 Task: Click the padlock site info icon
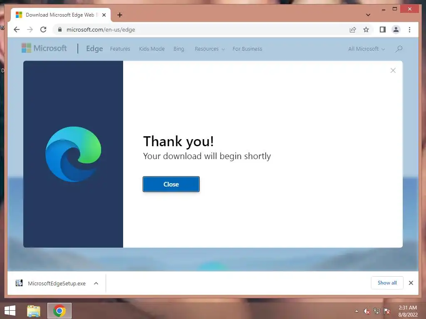coord(60,29)
